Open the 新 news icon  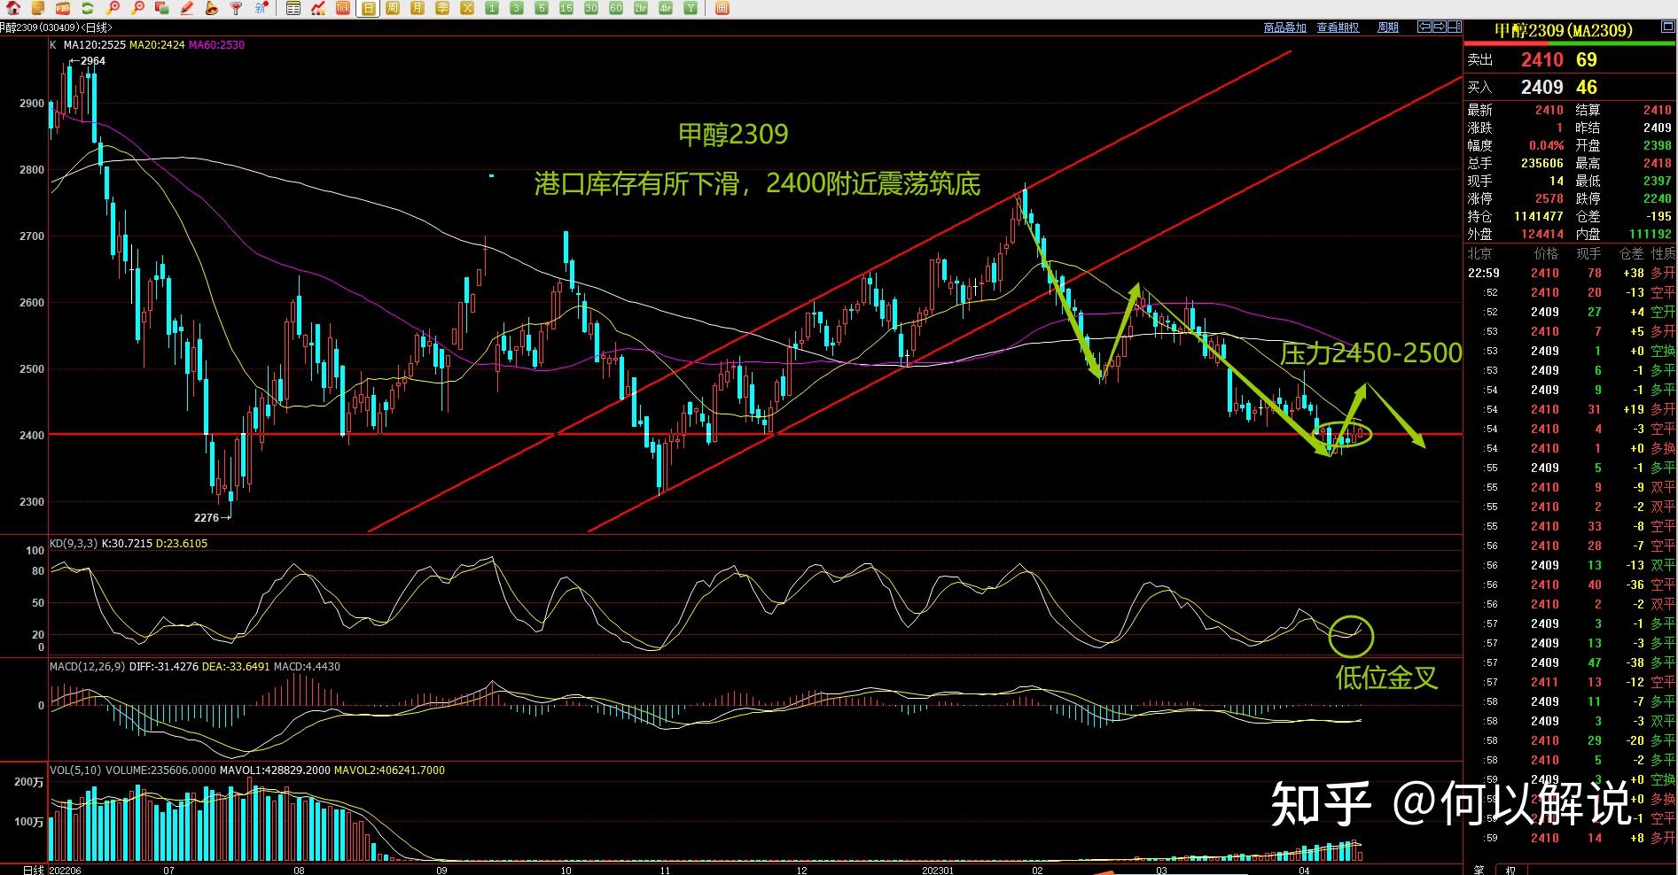(x=261, y=8)
